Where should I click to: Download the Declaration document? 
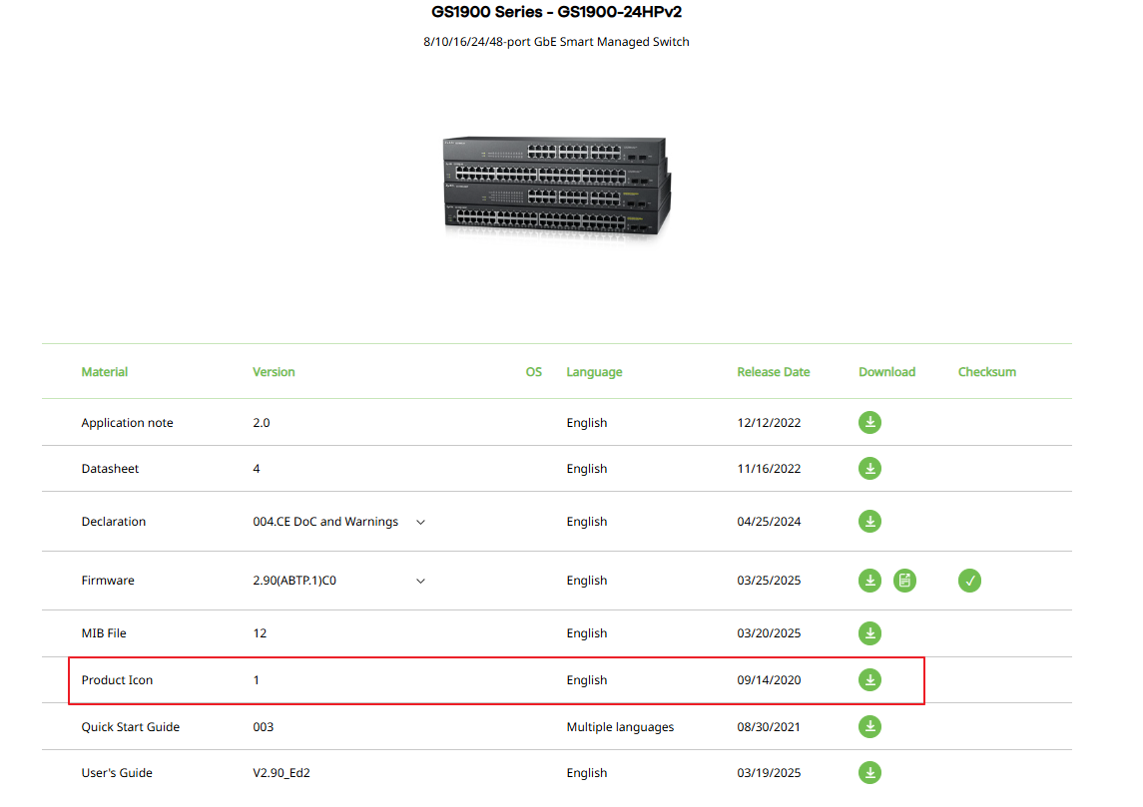(x=869, y=522)
